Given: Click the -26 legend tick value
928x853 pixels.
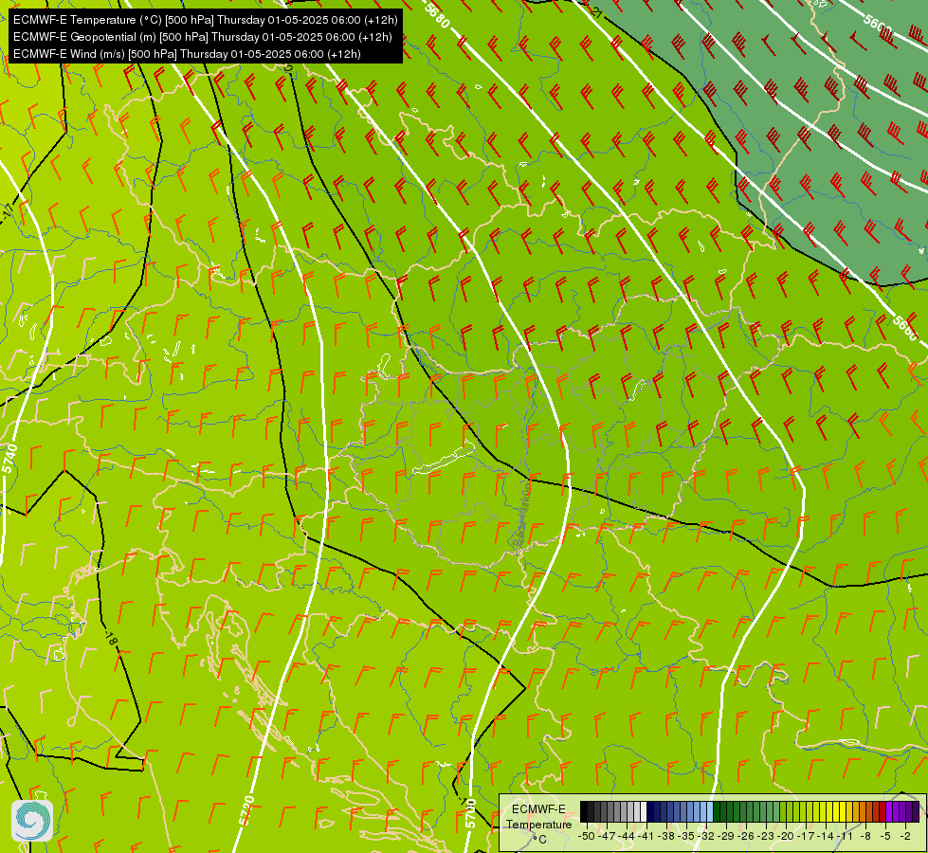Looking at the screenshot, I should pos(748,836).
